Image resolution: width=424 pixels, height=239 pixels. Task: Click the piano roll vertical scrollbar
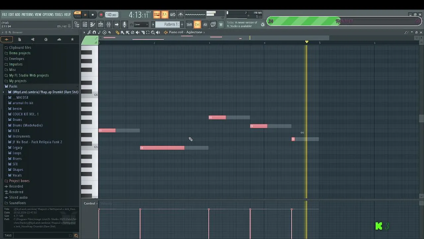tap(421, 119)
